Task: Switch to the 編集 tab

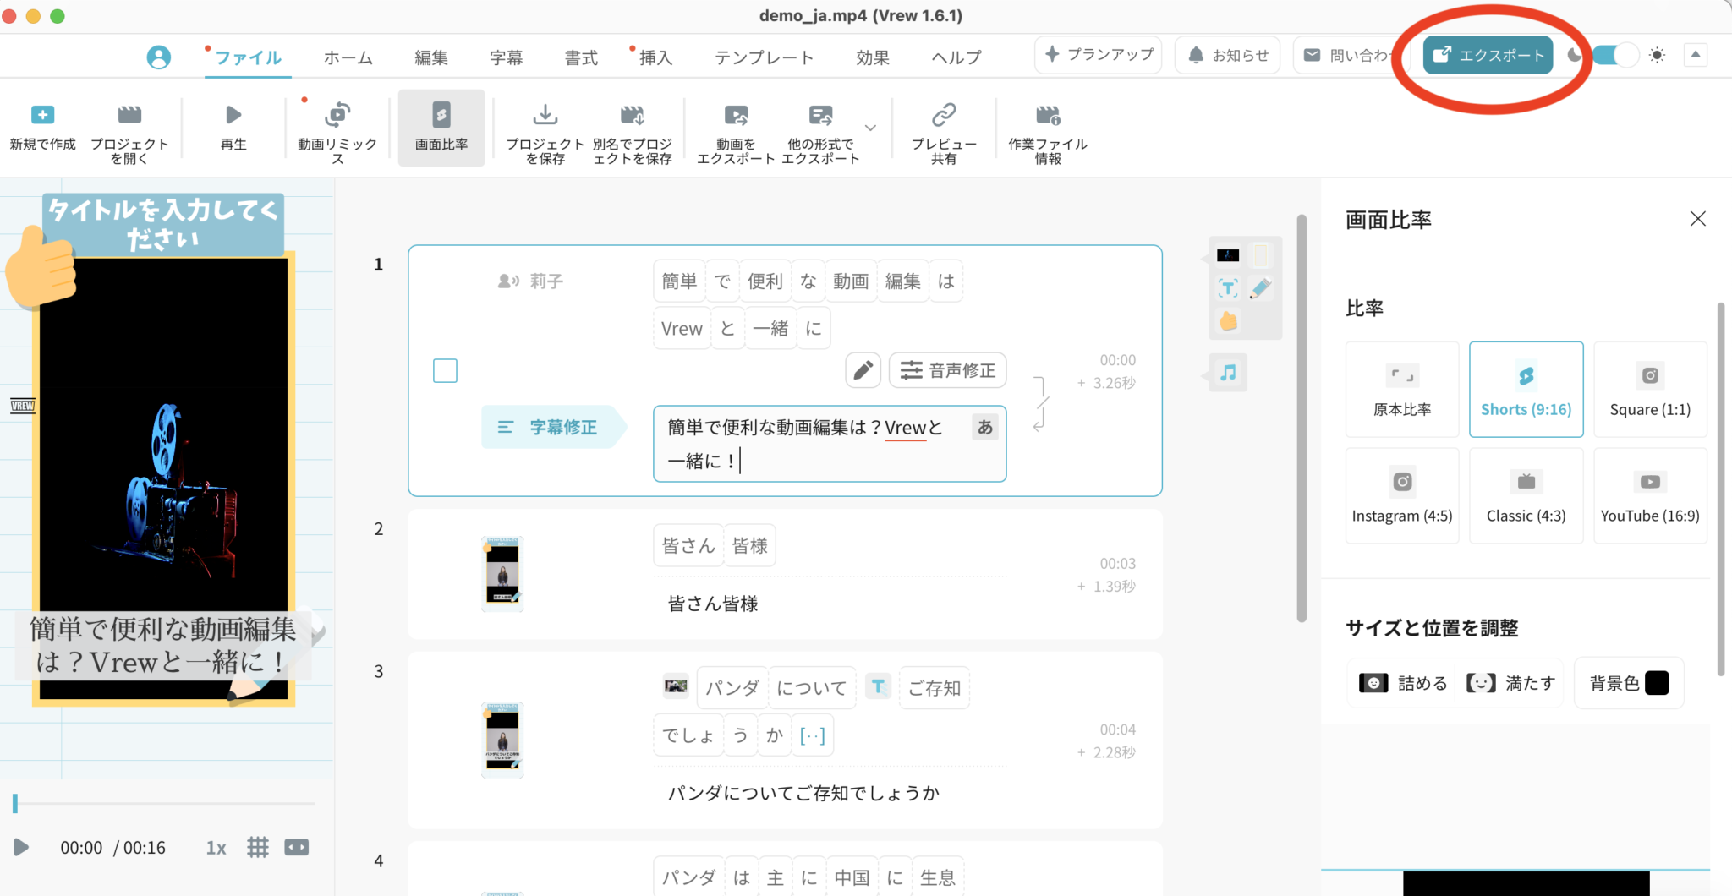Action: (431, 57)
